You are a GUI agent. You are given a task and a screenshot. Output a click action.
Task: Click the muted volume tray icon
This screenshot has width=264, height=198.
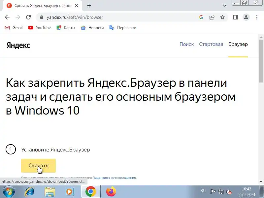point(229,192)
